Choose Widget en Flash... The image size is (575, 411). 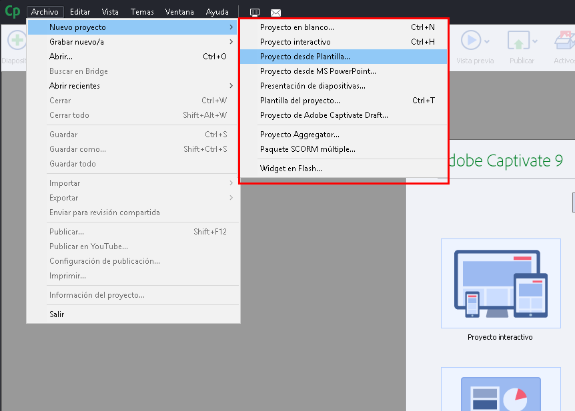coord(344,169)
